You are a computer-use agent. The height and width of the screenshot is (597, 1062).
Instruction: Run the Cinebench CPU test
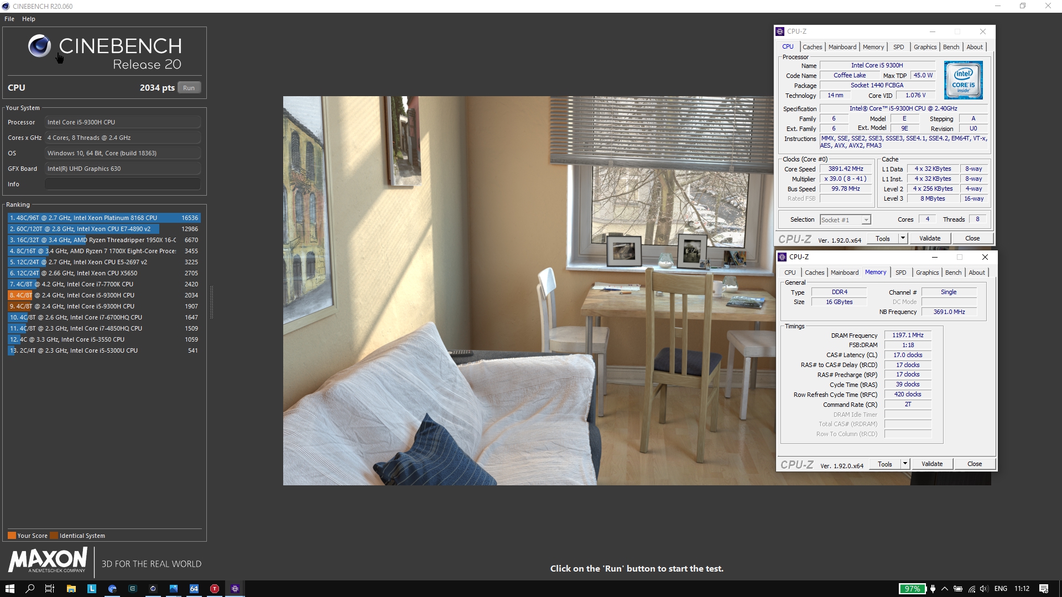pos(189,88)
